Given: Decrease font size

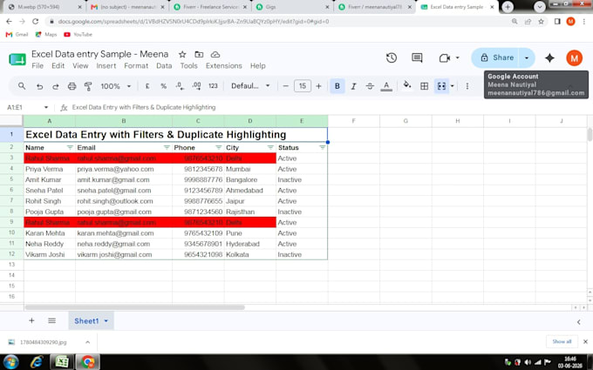Looking at the screenshot, I should (286, 86).
